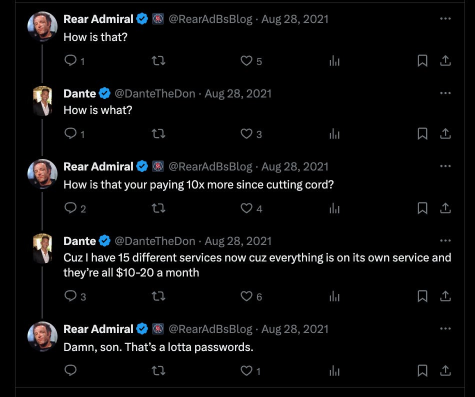This screenshot has height=397, width=475.
Task: Click Rear Admiral avatar on last tweet
Action: click(x=42, y=336)
